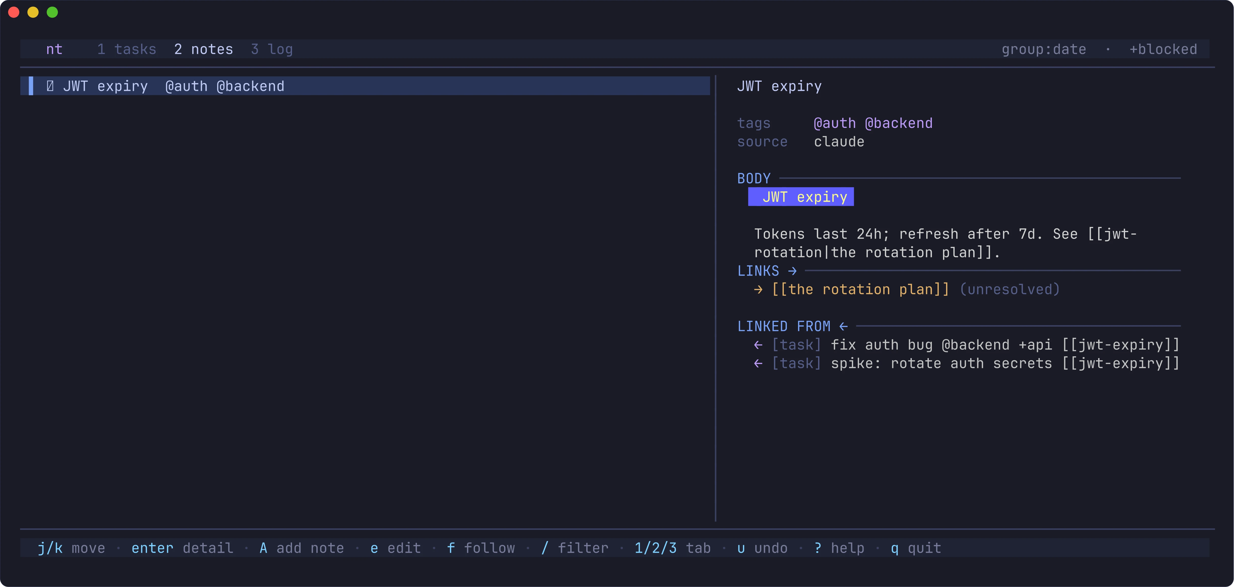The width and height of the screenshot is (1234, 587).
Task: Click the LINKS section right arrow
Action: [x=792, y=271]
